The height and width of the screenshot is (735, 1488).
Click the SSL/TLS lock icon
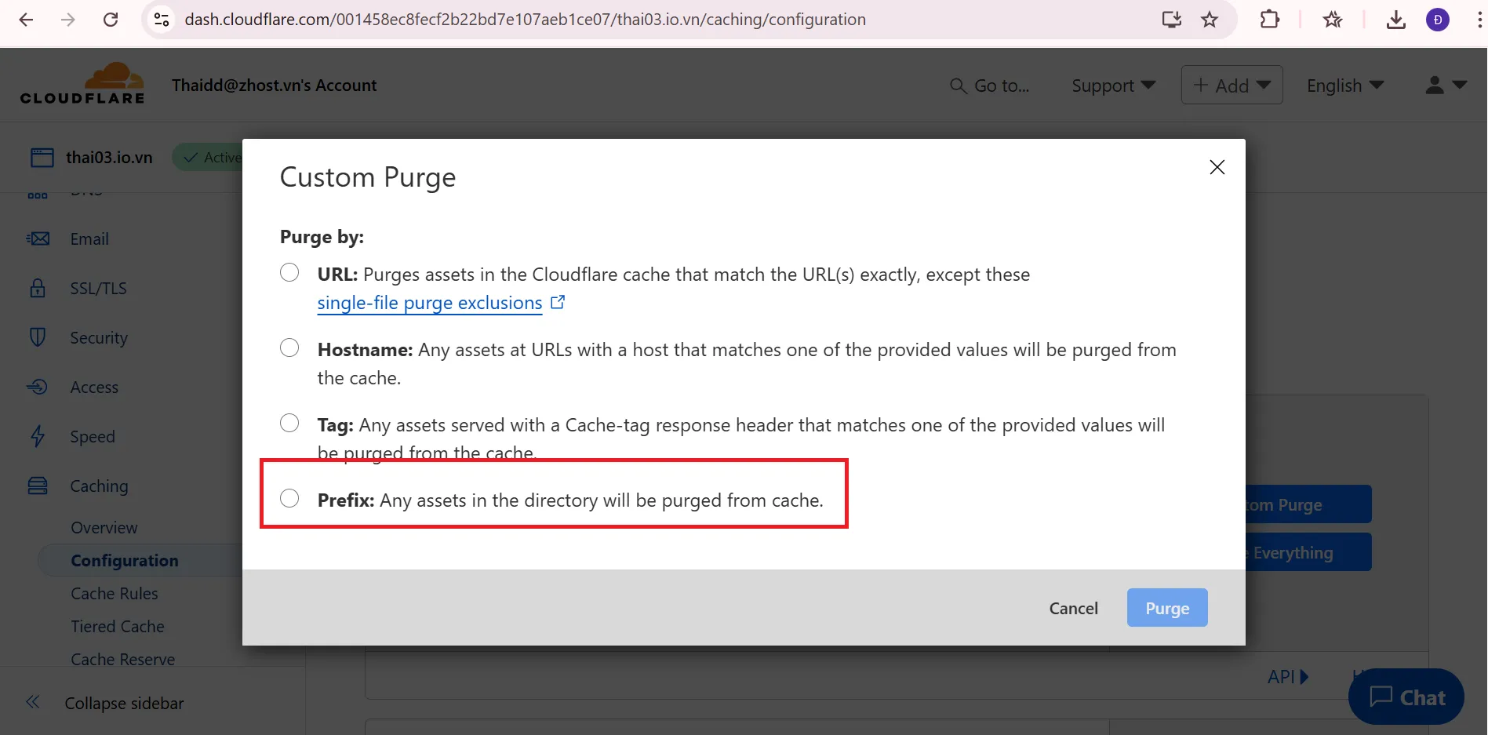(x=38, y=288)
